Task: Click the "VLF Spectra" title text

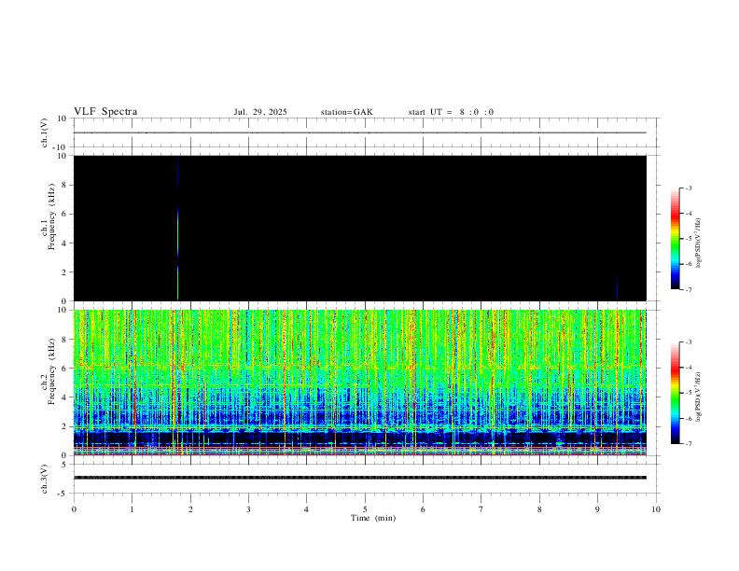Action: [x=105, y=112]
